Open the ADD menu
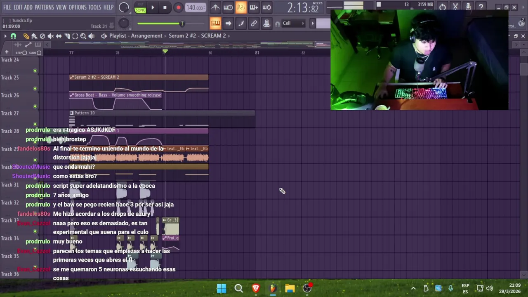The height and width of the screenshot is (297, 528). coord(28,7)
